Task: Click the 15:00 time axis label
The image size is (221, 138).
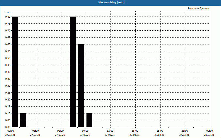Action: [135, 131]
